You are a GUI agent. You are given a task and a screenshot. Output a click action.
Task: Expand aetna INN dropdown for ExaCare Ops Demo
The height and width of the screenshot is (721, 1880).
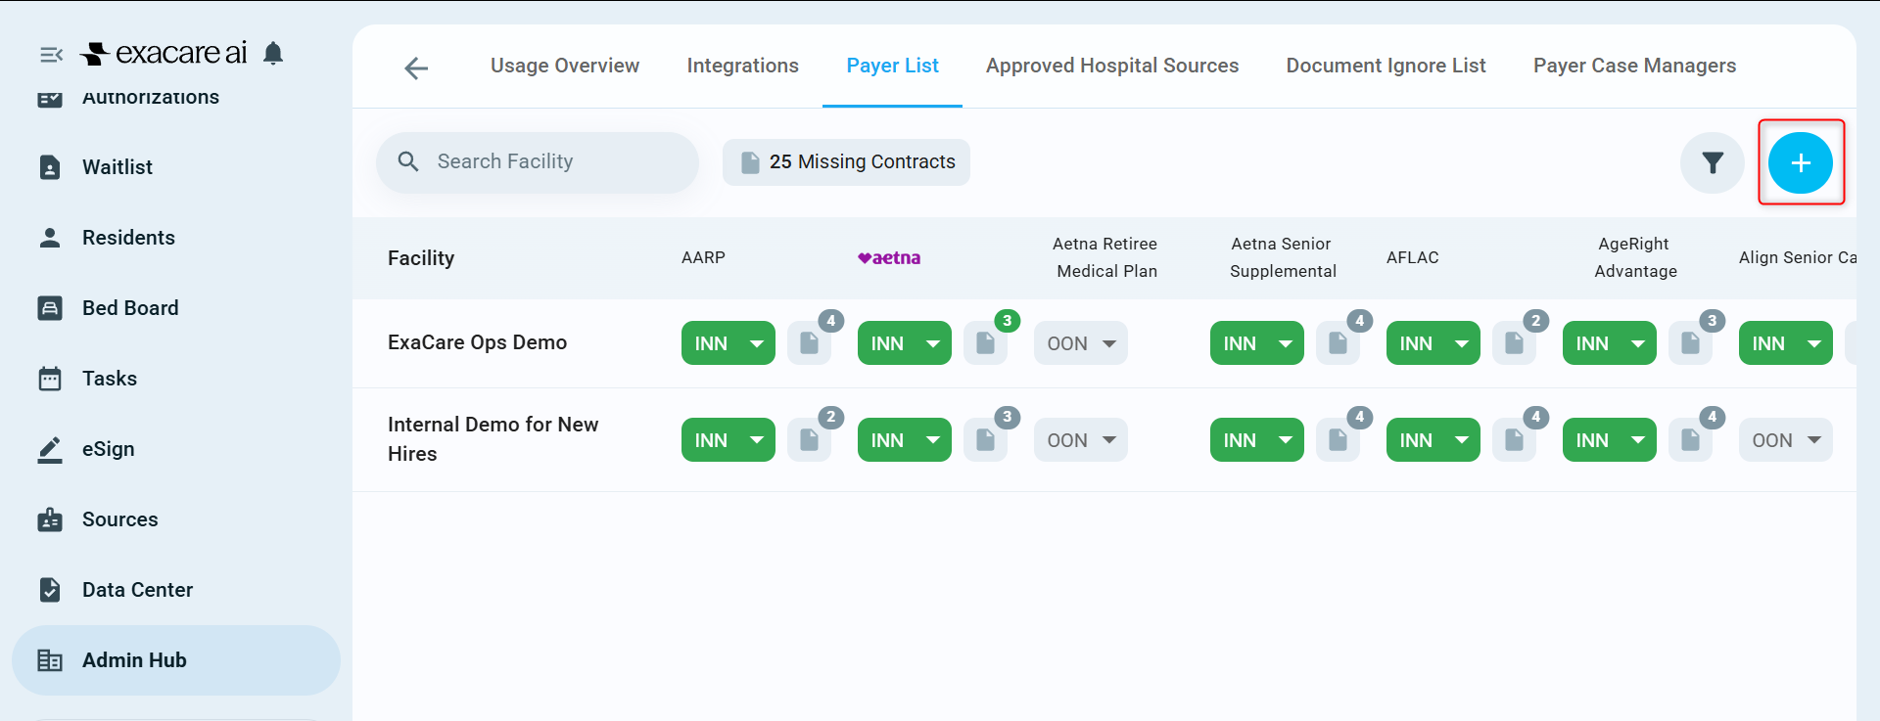coord(905,343)
